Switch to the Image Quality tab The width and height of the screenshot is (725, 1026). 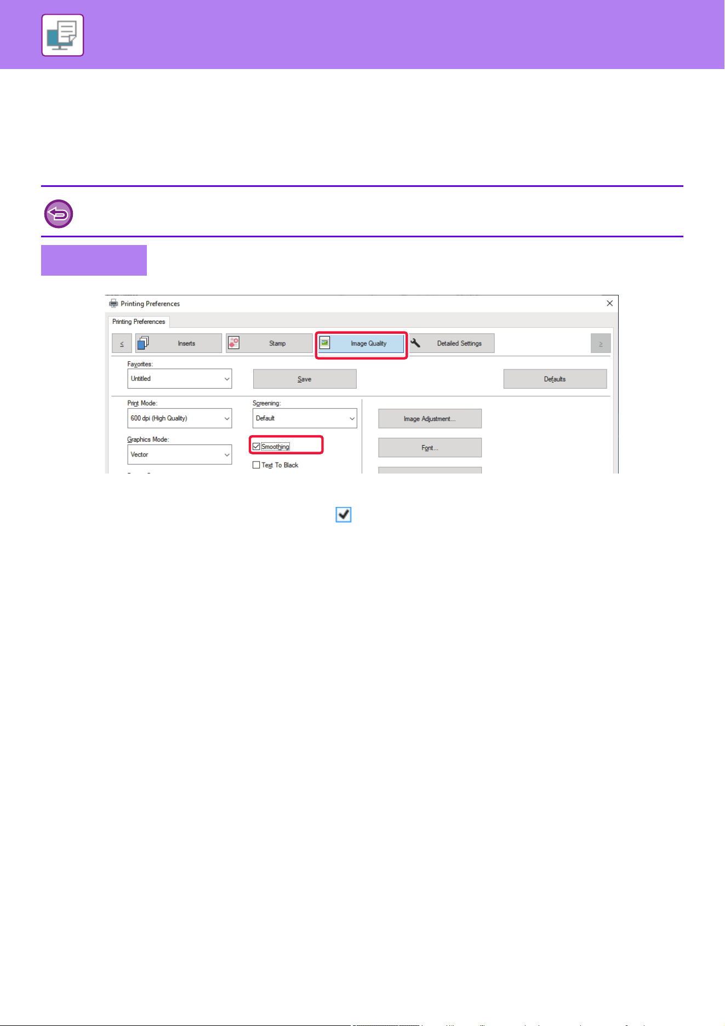(361, 343)
